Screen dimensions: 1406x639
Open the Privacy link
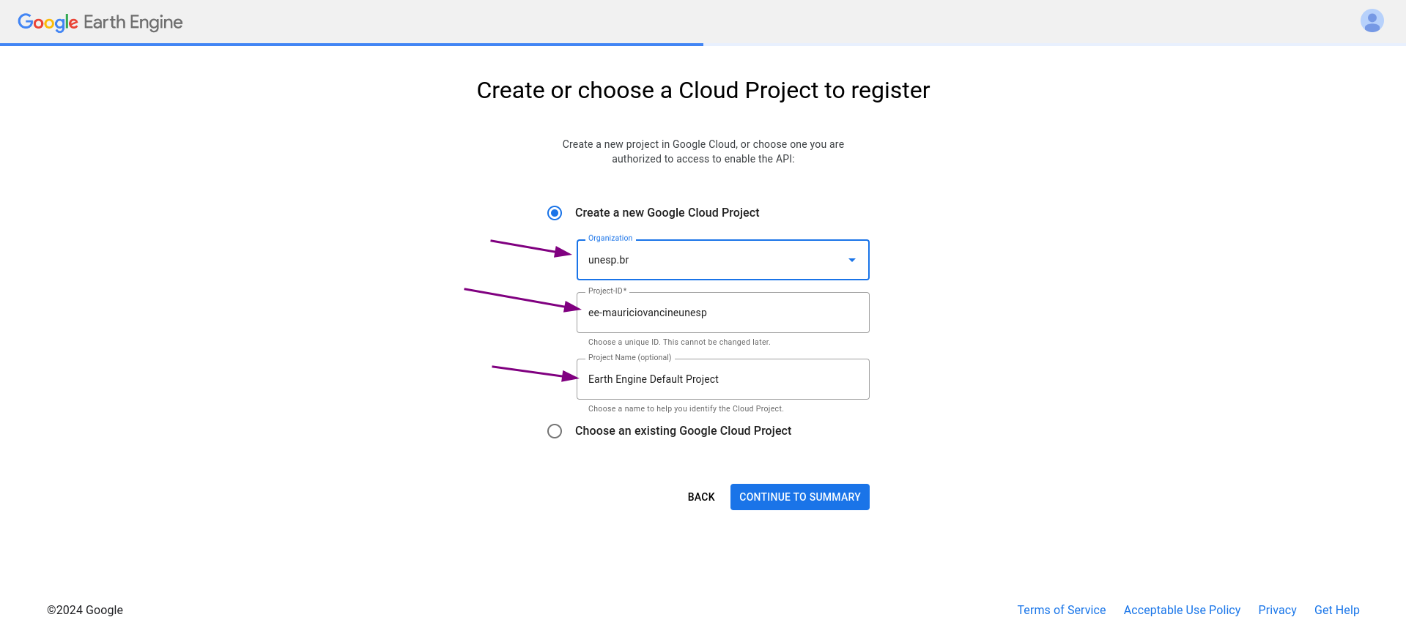[1277, 610]
